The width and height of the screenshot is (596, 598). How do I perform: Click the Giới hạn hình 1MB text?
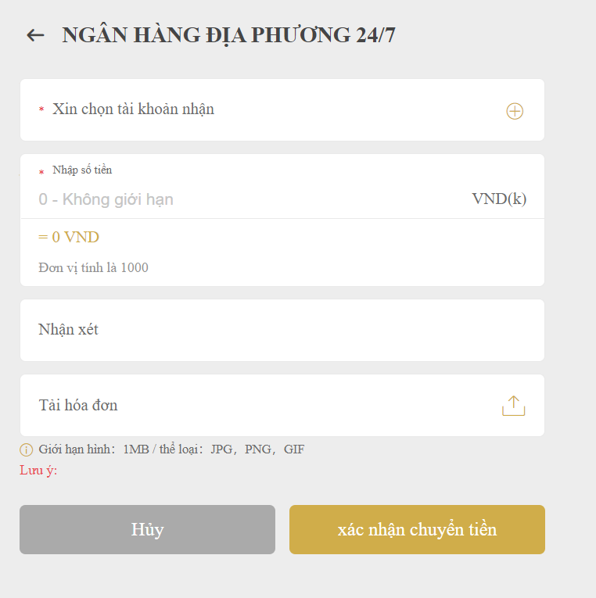(94, 449)
